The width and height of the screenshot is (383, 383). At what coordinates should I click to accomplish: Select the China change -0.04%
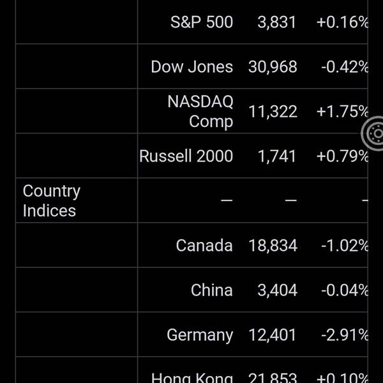click(345, 290)
